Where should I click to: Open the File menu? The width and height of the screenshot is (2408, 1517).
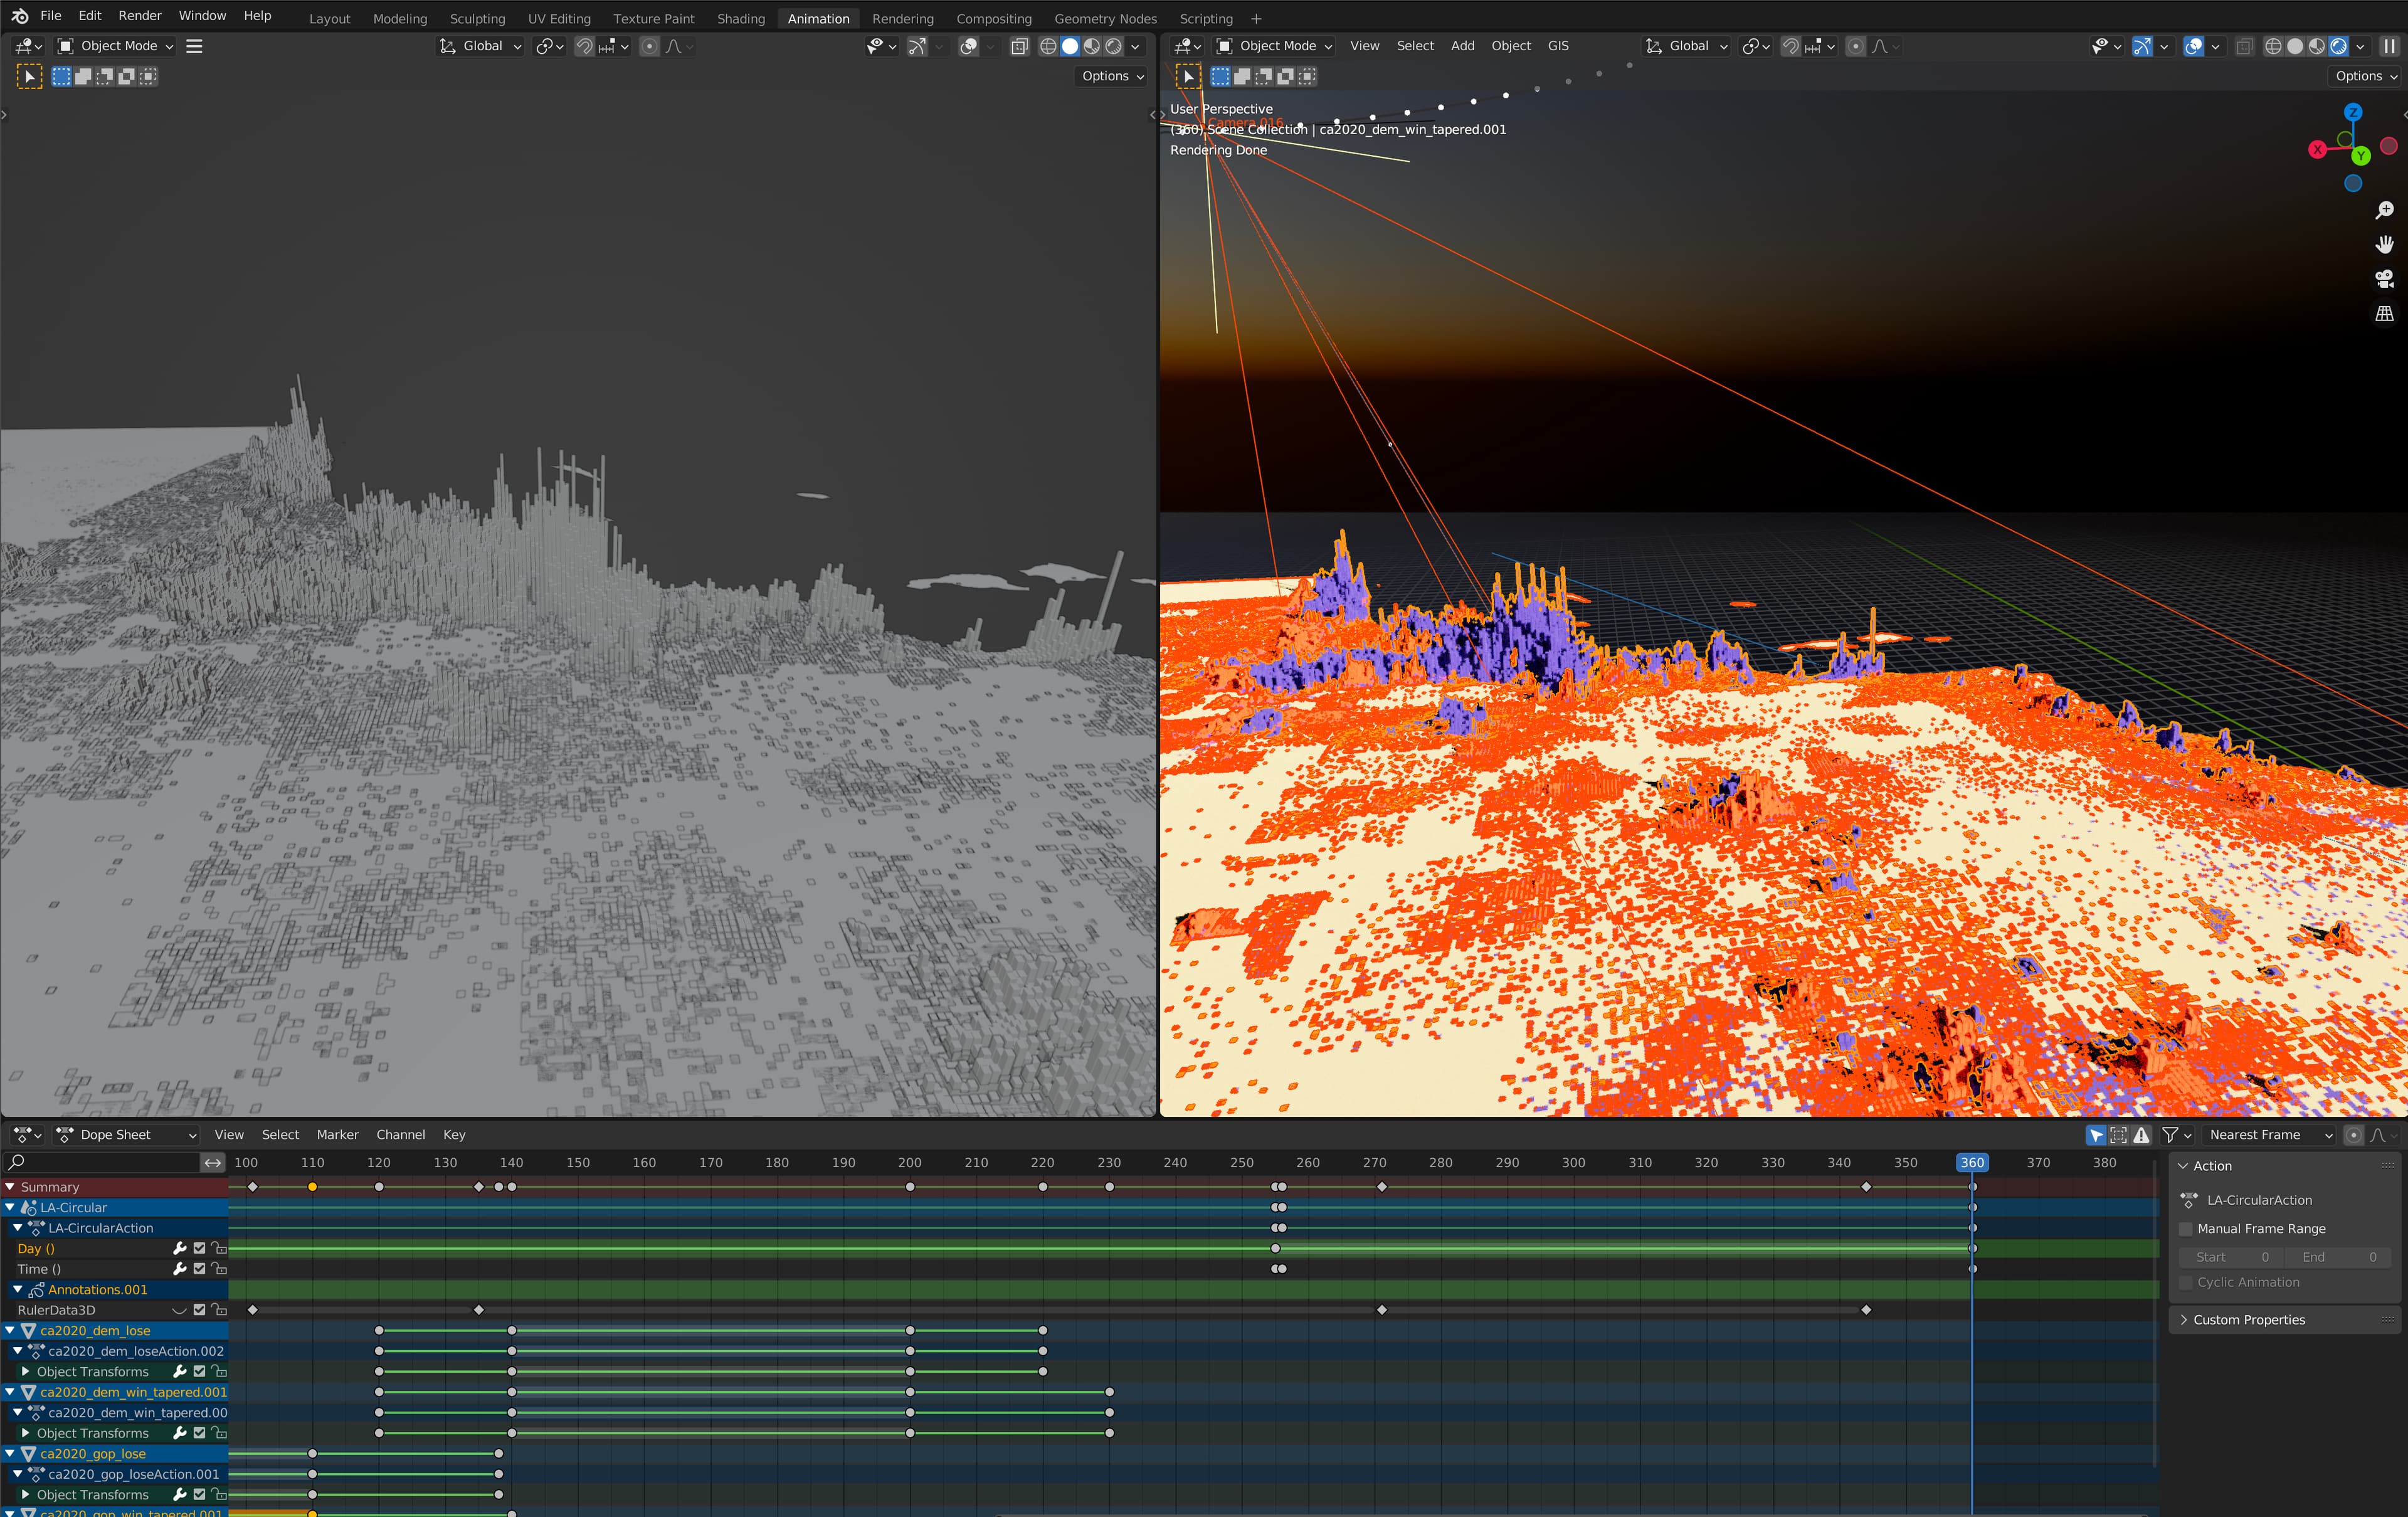(51, 16)
